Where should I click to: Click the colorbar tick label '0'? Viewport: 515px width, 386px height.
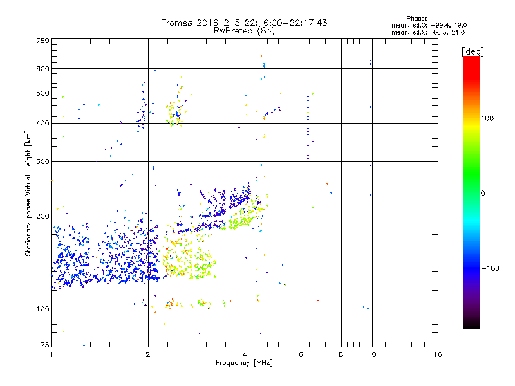click(483, 194)
